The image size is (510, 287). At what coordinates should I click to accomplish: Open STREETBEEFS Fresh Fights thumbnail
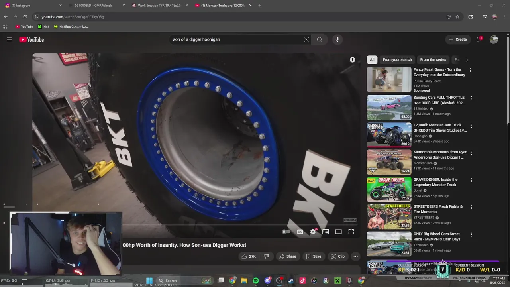[x=389, y=216]
